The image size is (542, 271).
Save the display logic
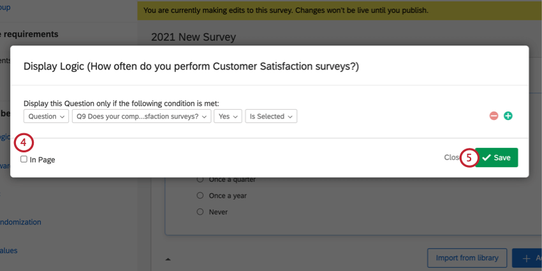point(497,157)
